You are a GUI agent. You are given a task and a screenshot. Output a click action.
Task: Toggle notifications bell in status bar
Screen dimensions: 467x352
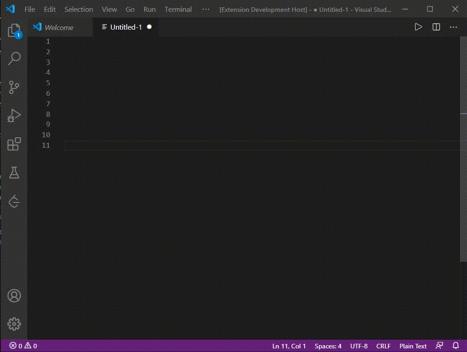click(456, 346)
